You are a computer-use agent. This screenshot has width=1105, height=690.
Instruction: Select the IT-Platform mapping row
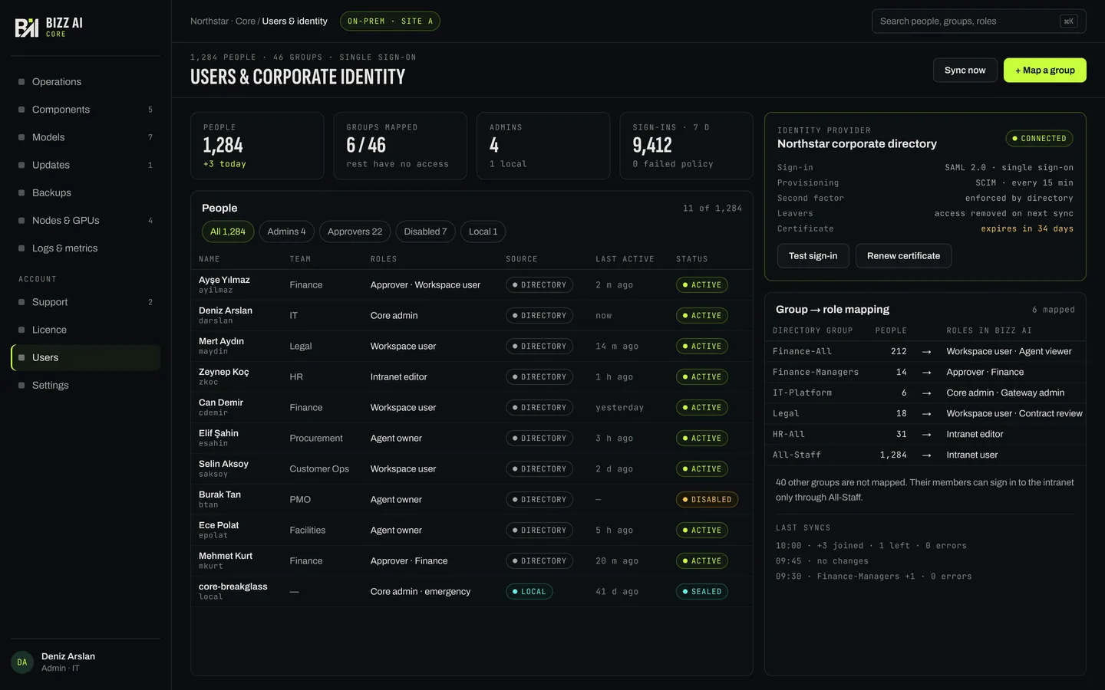[925, 393]
